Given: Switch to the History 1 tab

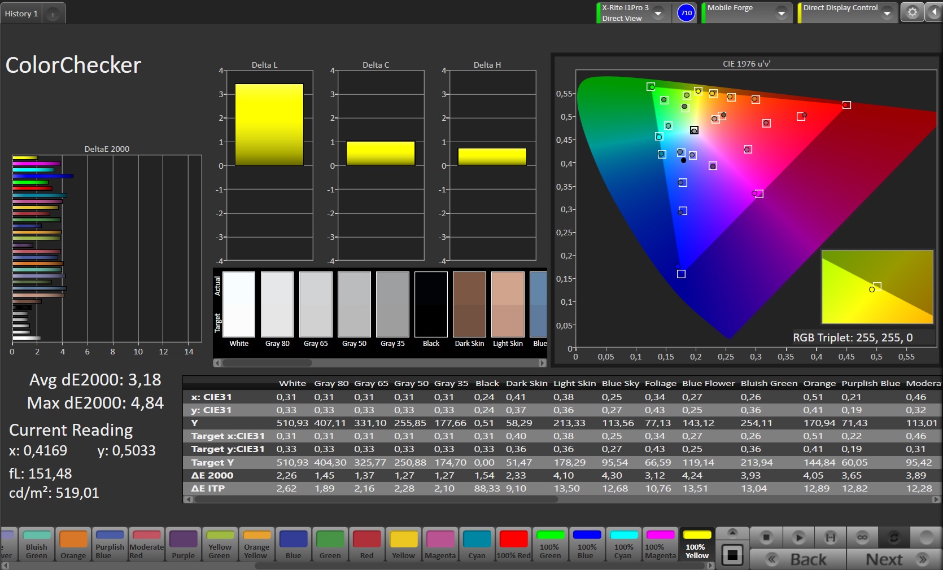Looking at the screenshot, I should [21, 14].
